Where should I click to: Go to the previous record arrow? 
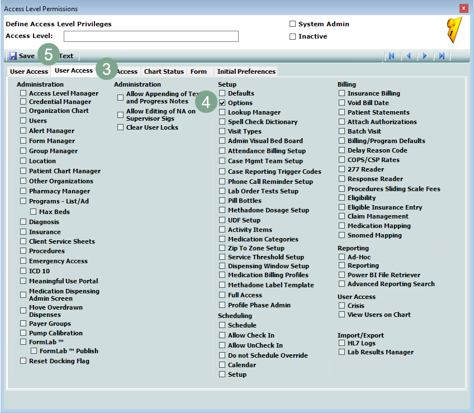pyautogui.click(x=409, y=56)
